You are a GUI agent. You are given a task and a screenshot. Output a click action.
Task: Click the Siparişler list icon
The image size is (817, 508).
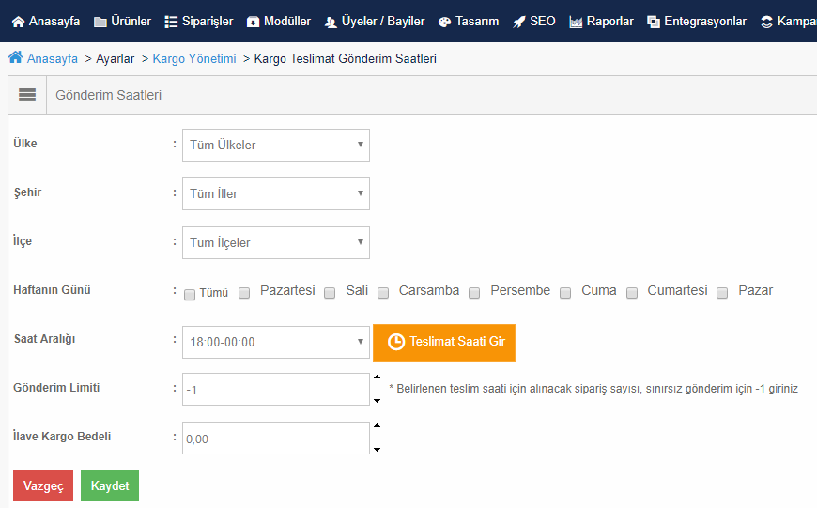tap(171, 22)
